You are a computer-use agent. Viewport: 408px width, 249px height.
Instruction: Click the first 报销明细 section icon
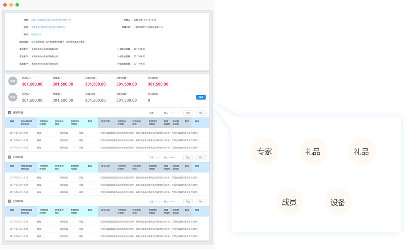click(10, 113)
